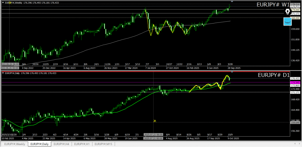This screenshot has width=302, height=147.
Task: Switch to the EURJPY#,Weekly tab
Action: tap(14, 144)
